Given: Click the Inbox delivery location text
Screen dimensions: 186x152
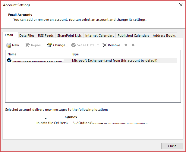Looking at the screenshot, I should (57, 117).
